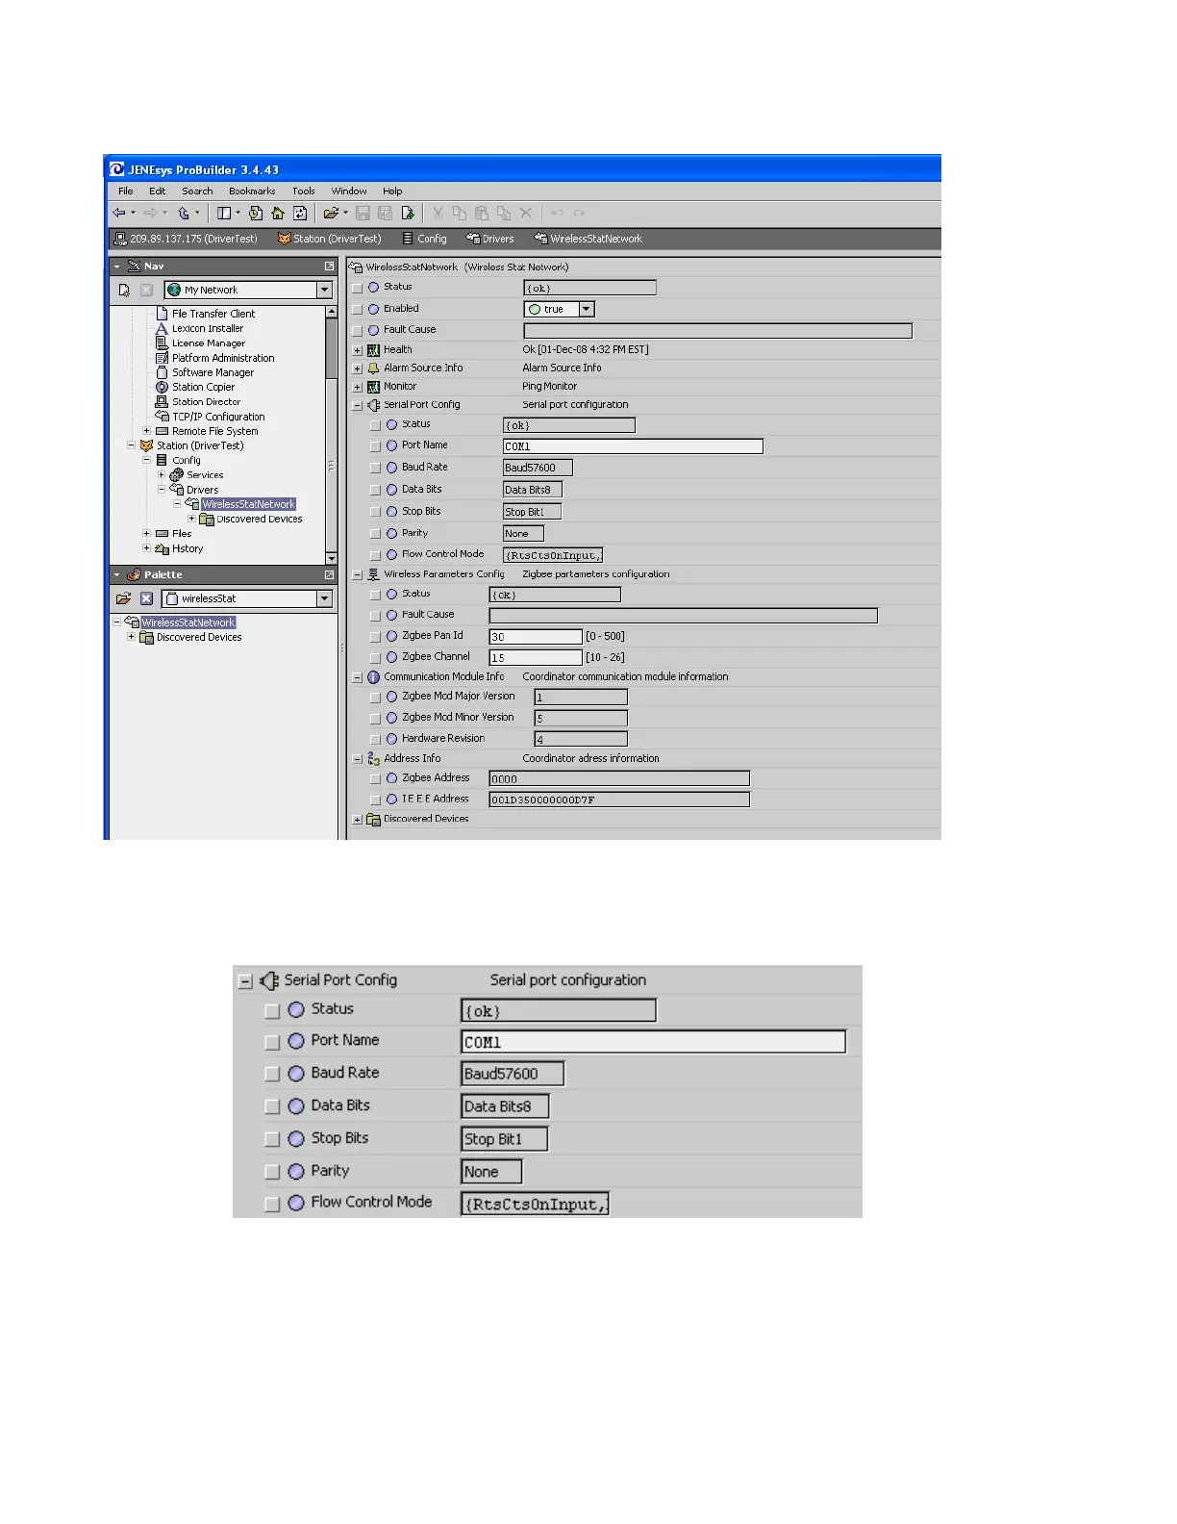
Task: Click the Redo toolbar icon
Action: click(579, 213)
